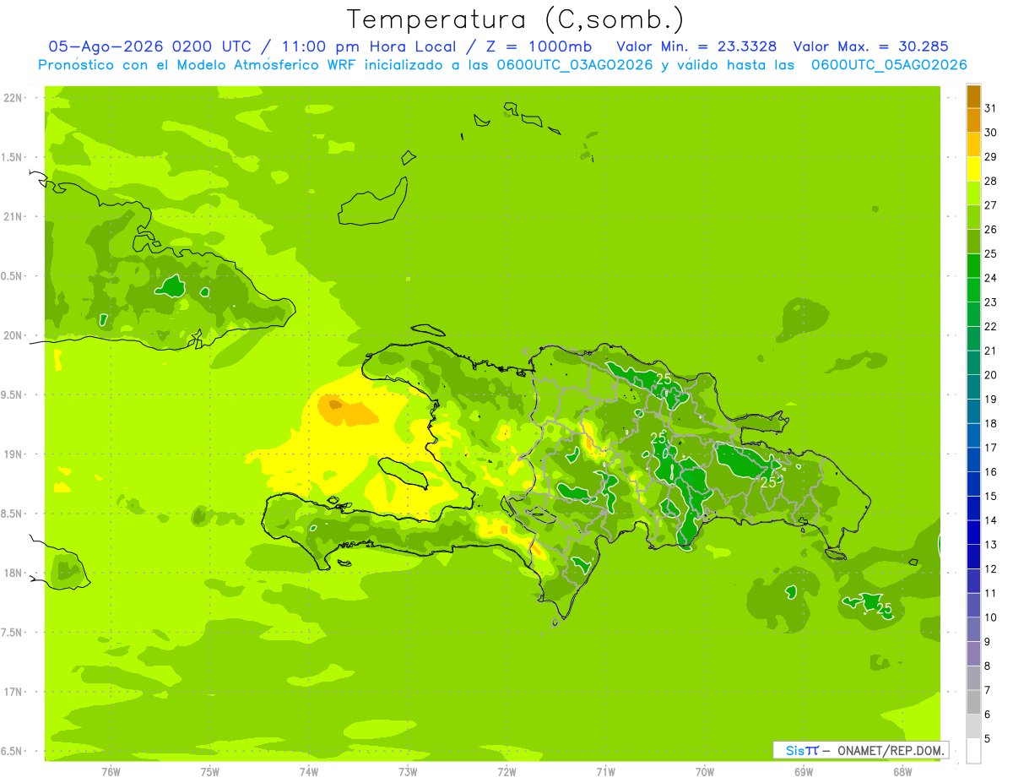This screenshot has width=1013, height=783.
Task: Click the '76W' longitude axis label
Action: point(111,771)
